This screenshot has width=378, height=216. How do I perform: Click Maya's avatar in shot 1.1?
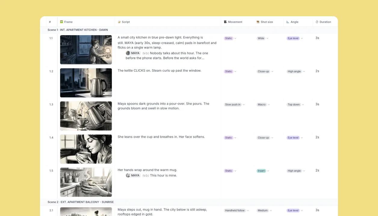[128, 53]
